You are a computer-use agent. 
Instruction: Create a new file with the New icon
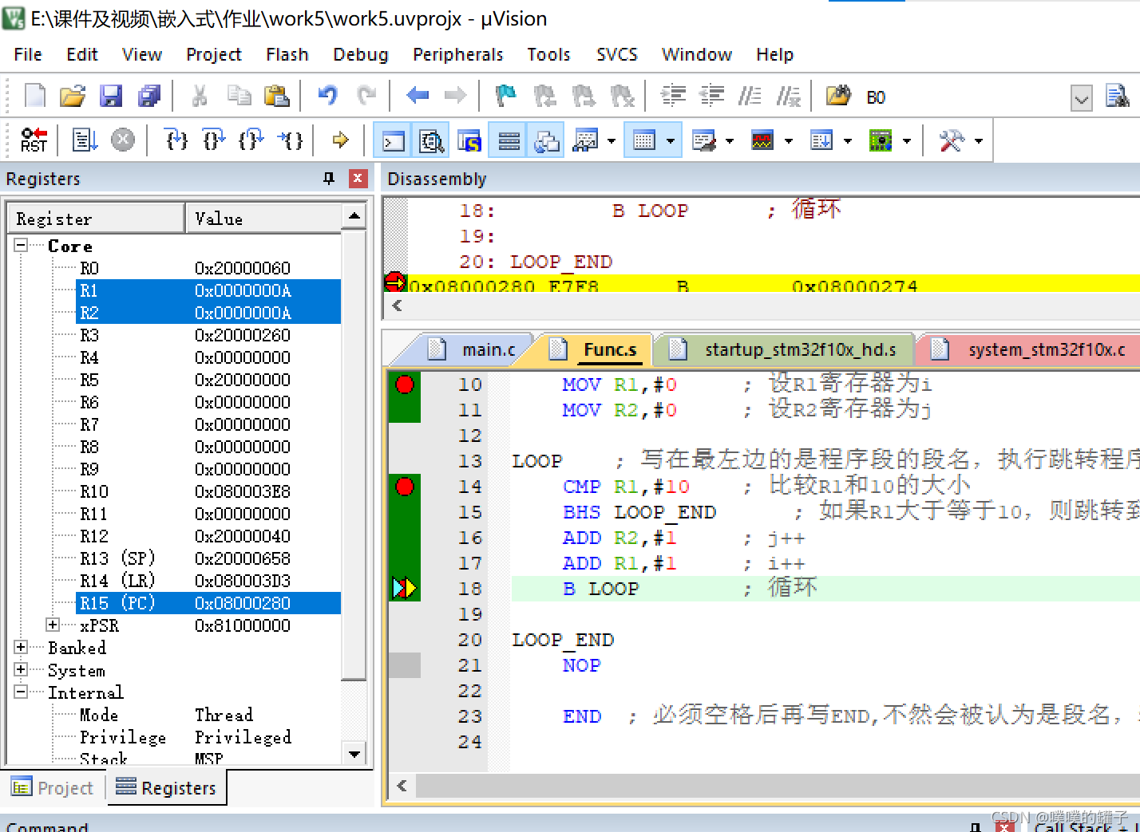(x=34, y=97)
